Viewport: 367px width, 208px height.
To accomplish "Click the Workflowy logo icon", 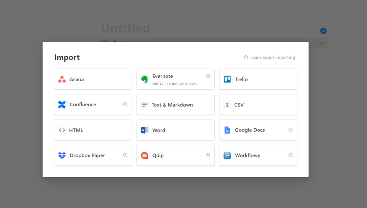I will click(227, 155).
